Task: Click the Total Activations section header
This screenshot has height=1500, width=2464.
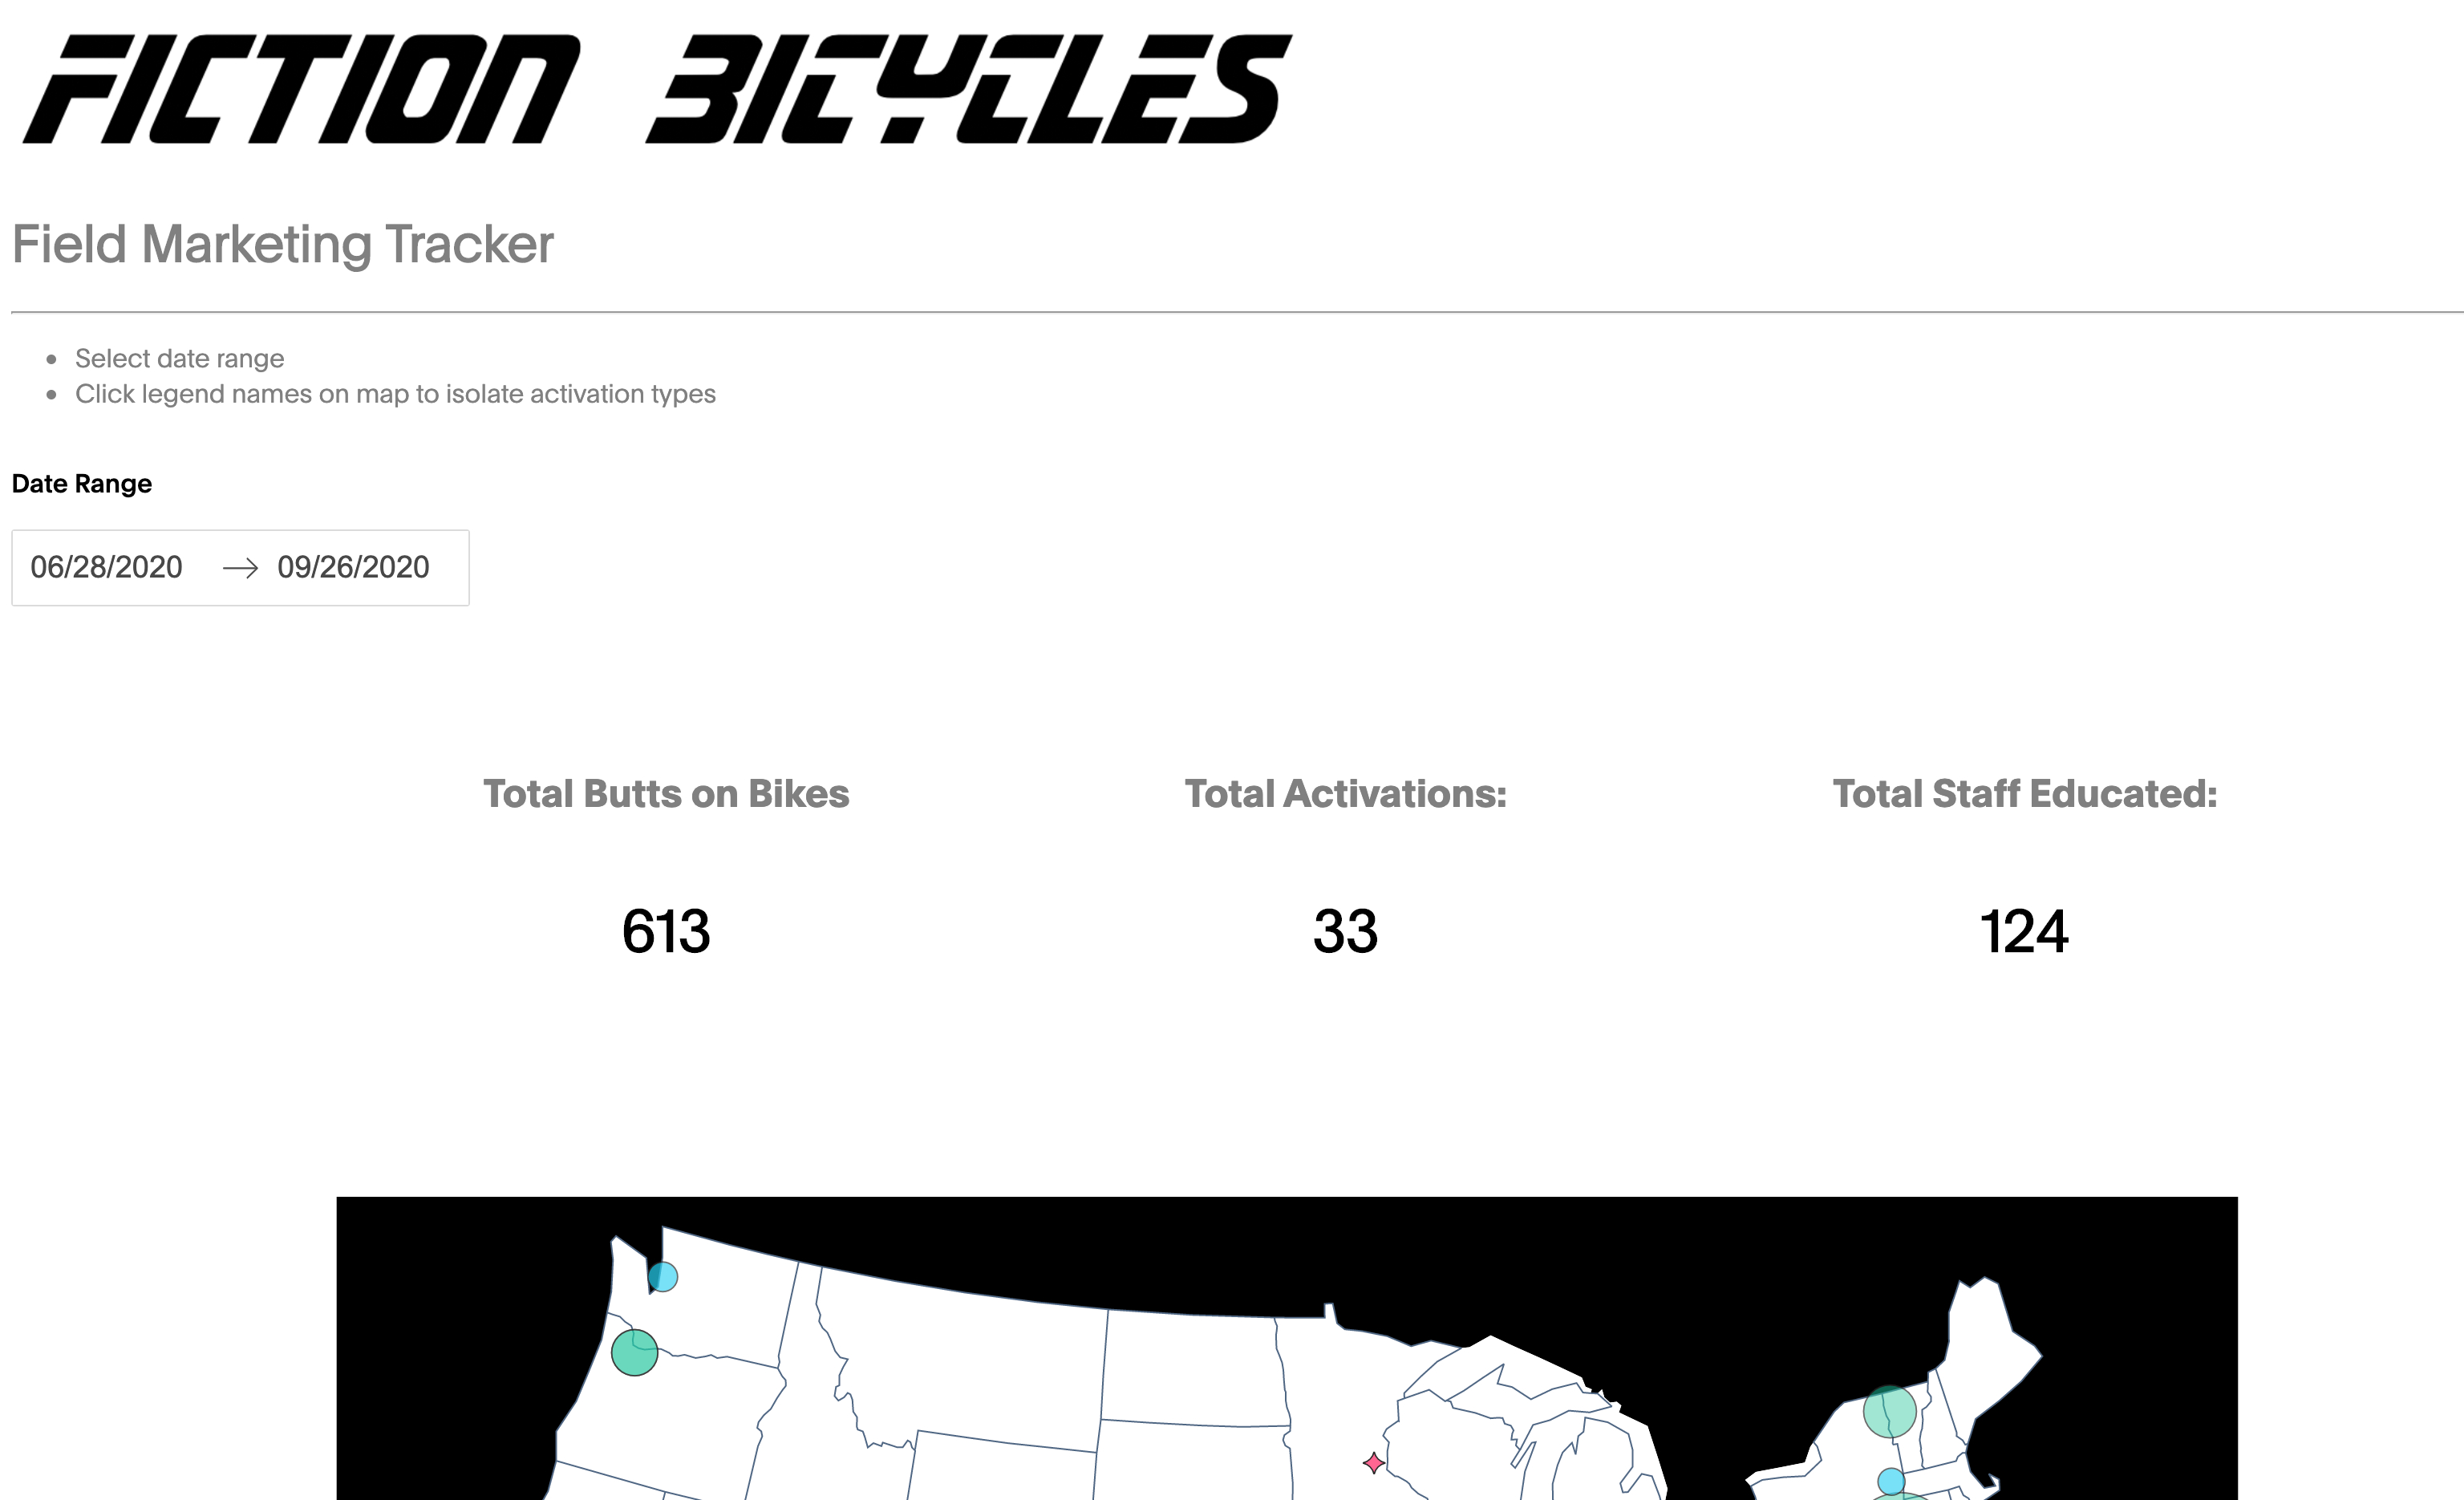Action: click(x=1345, y=794)
